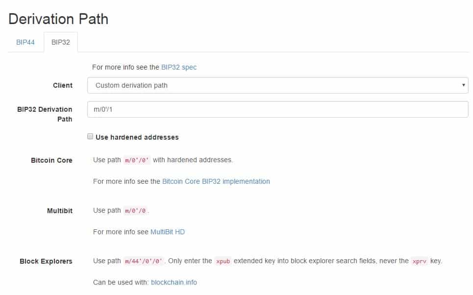Click the Use hardened addresses label text

pyautogui.click(x=137, y=137)
